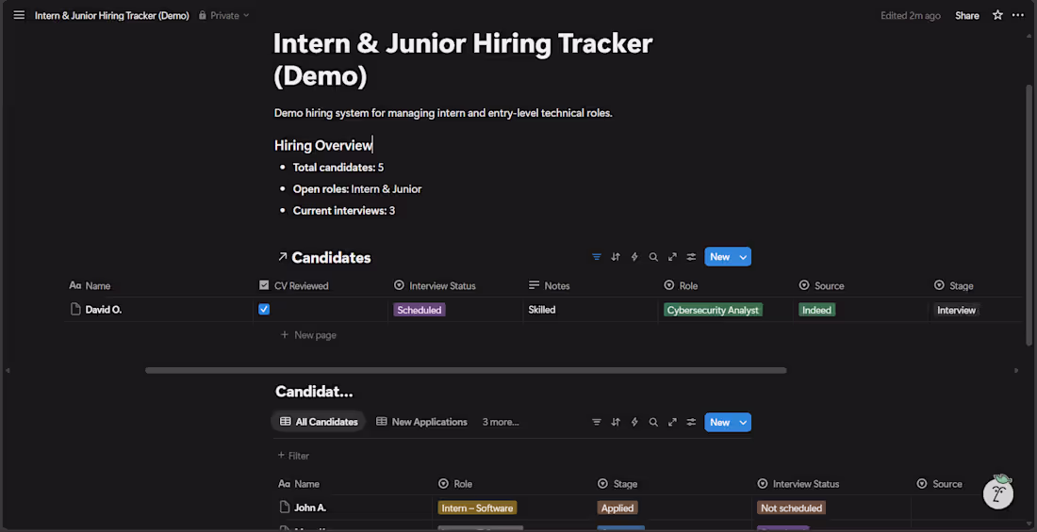This screenshot has height=532, width=1037.
Task: Click the Edited 2m ago timestamp
Action: click(910, 15)
